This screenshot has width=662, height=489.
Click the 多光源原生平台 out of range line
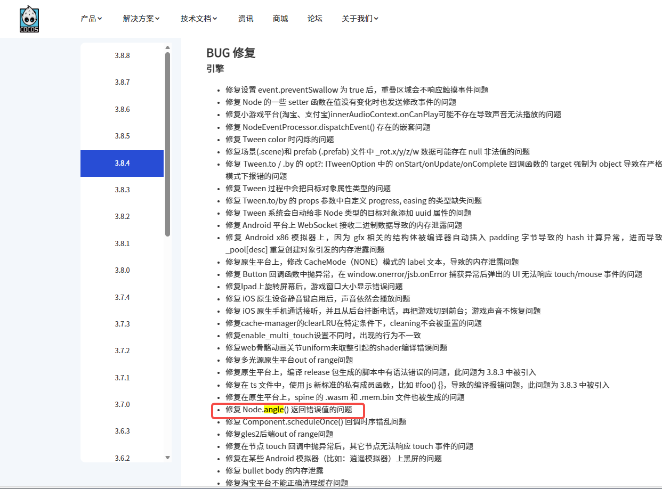(289, 360)
